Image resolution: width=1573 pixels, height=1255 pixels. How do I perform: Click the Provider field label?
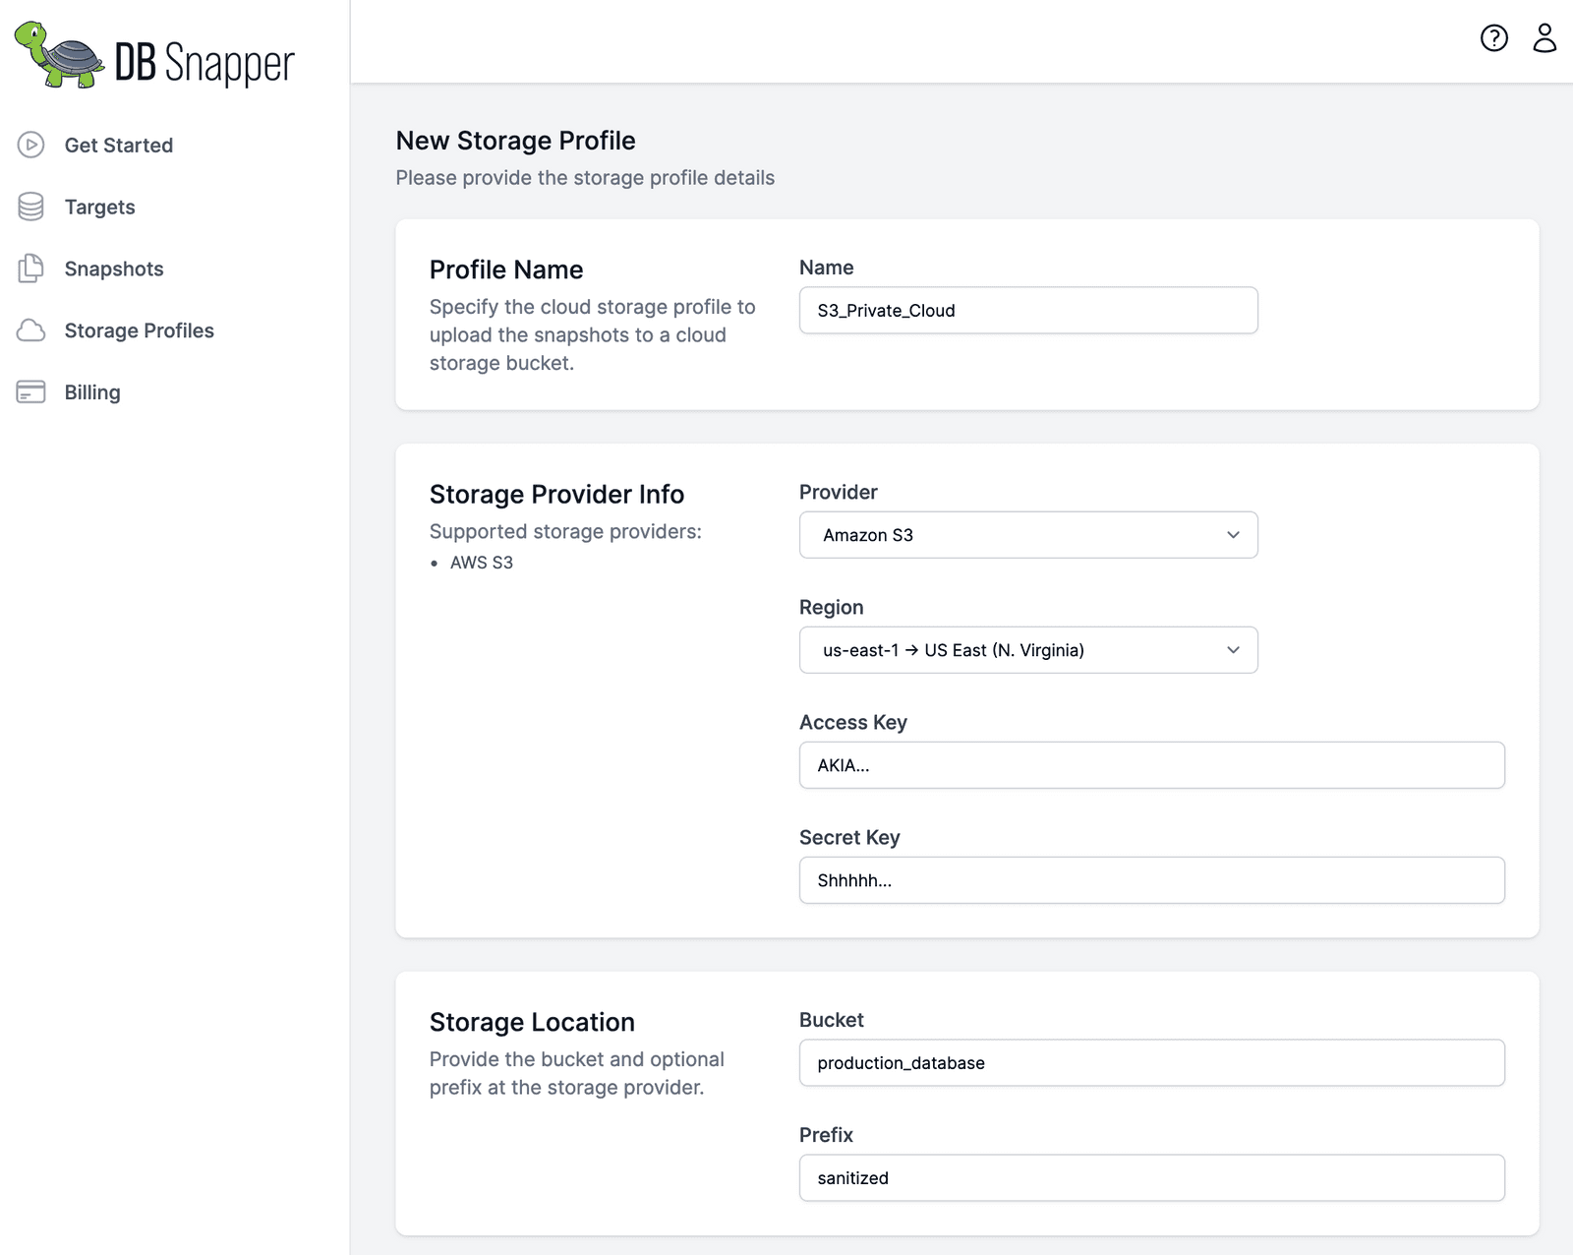pyautogui.click(x=838, y=492)
